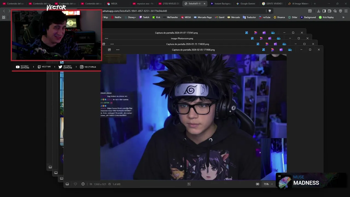Click the OneDrive icon in image-Photoroom.png window
350x197 pixels.
pyautogui.click(x=278, y=39)
